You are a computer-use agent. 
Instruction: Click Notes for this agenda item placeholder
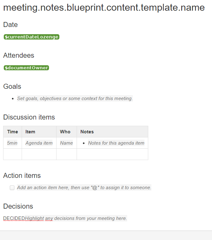116,143
